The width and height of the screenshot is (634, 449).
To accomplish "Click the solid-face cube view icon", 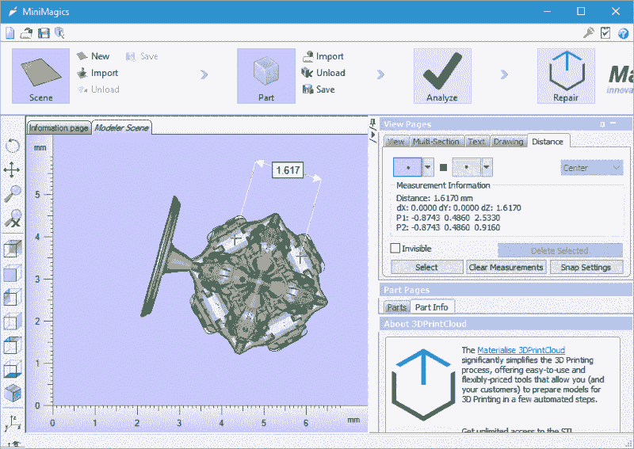I will pos(13,274).
